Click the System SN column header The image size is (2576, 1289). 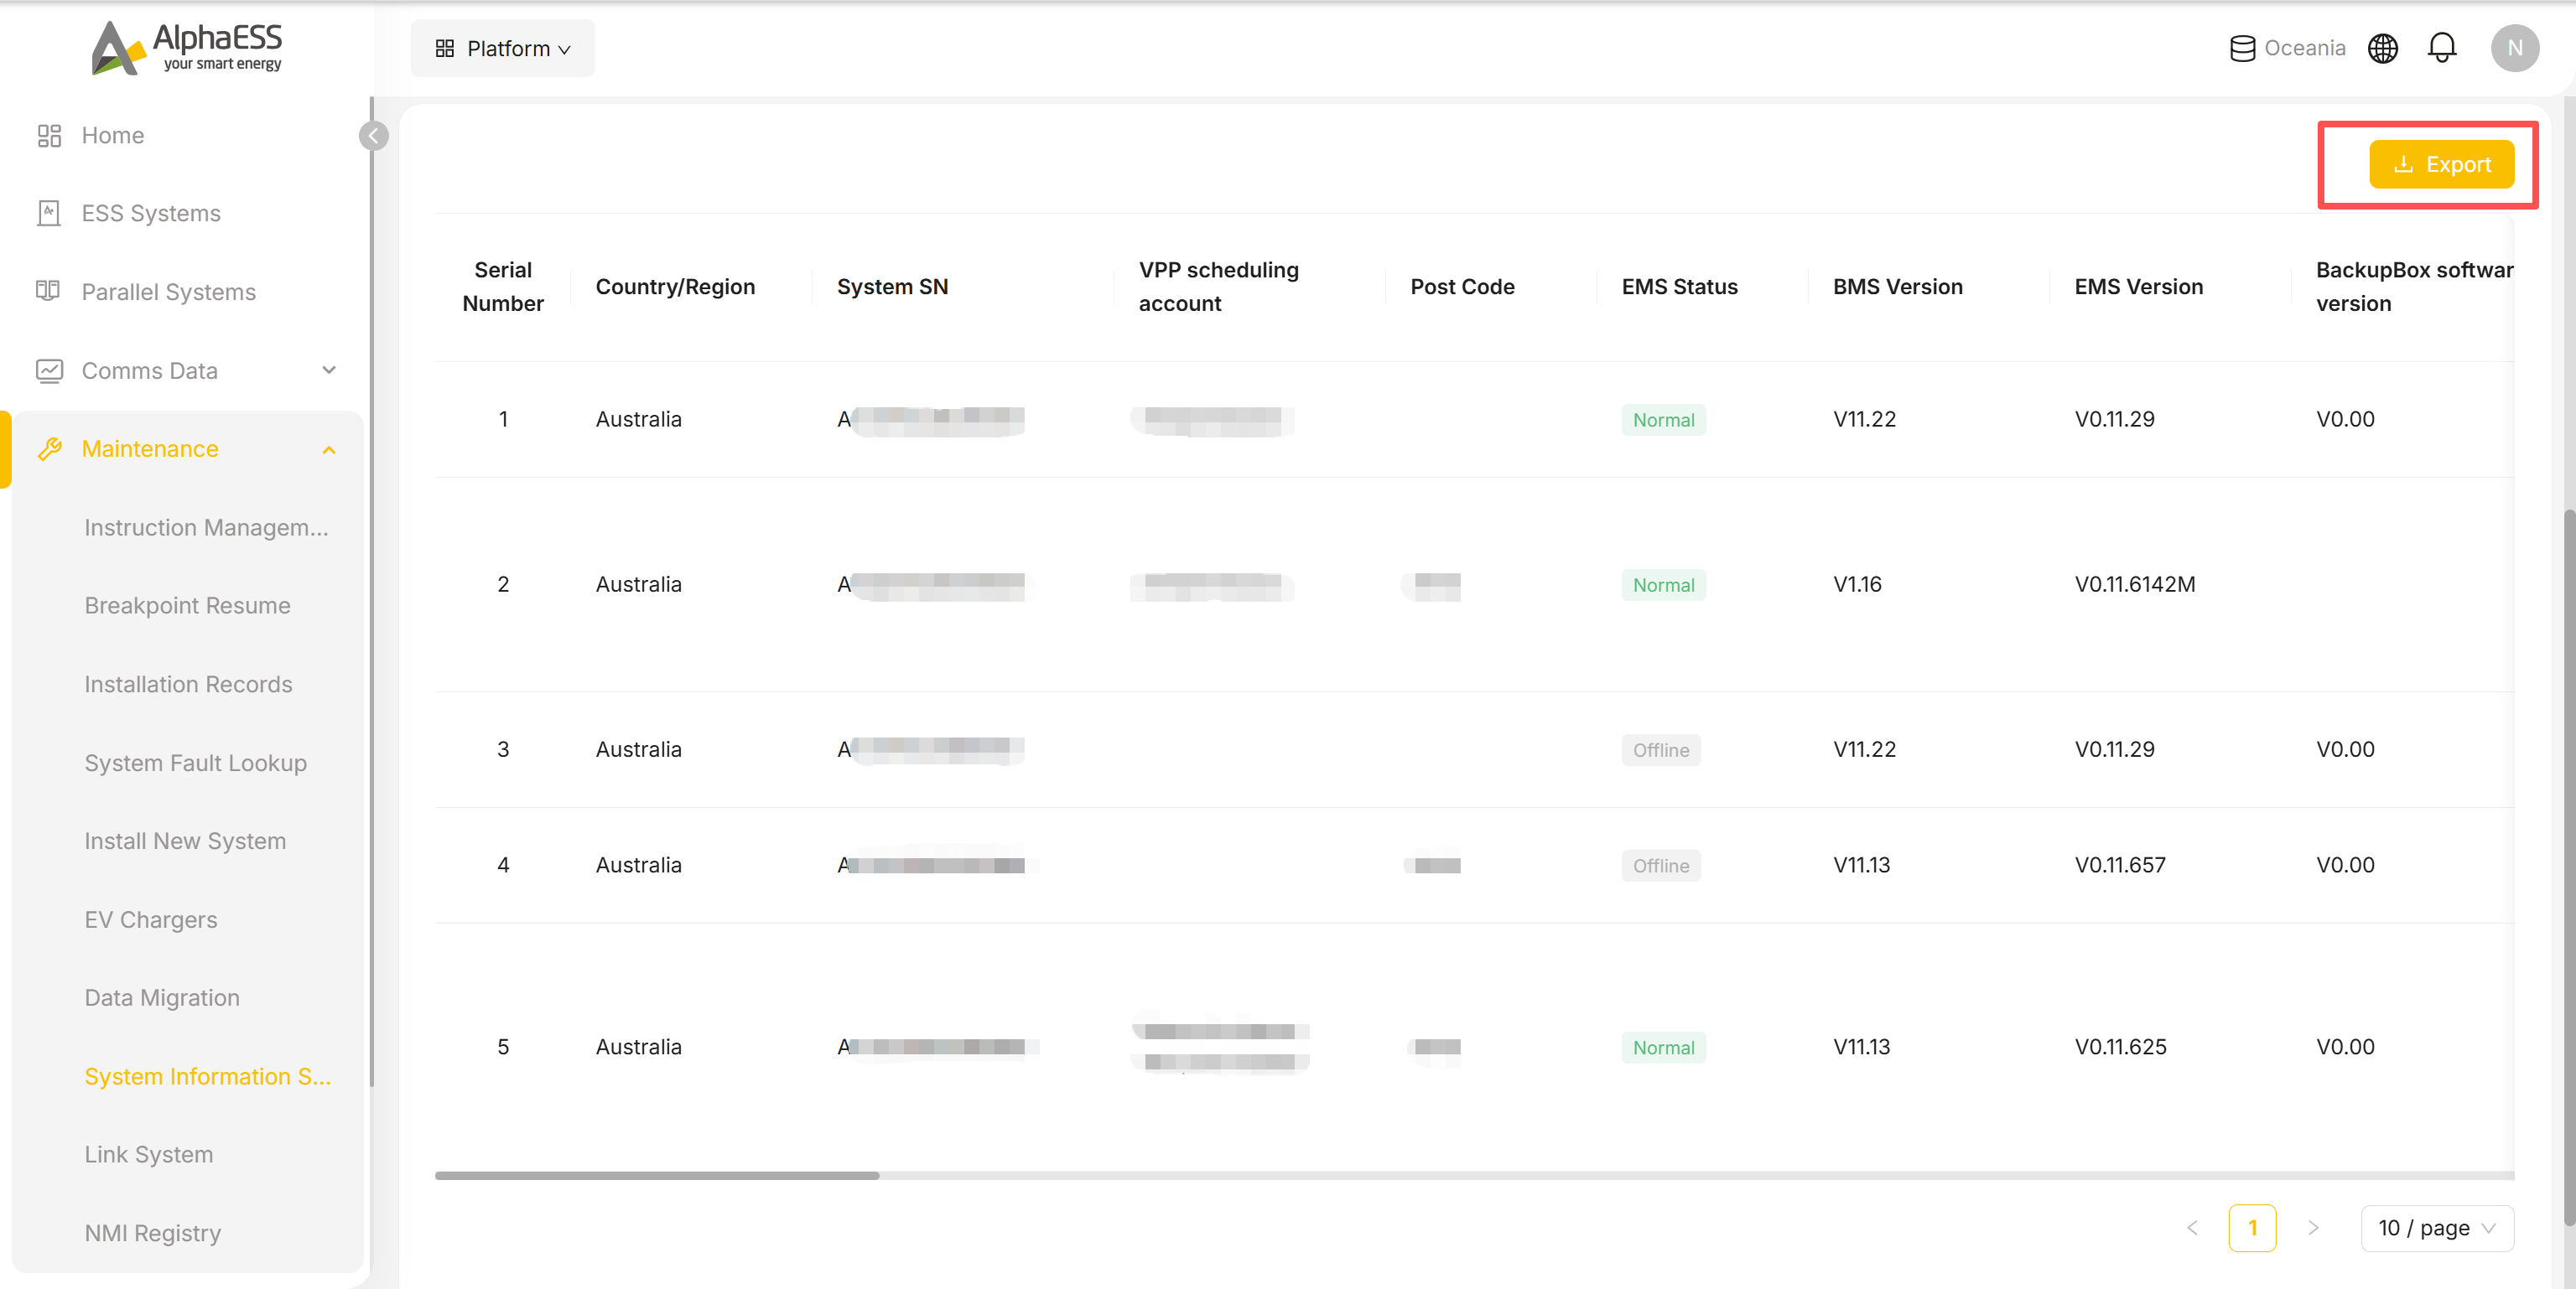(892, 287)
